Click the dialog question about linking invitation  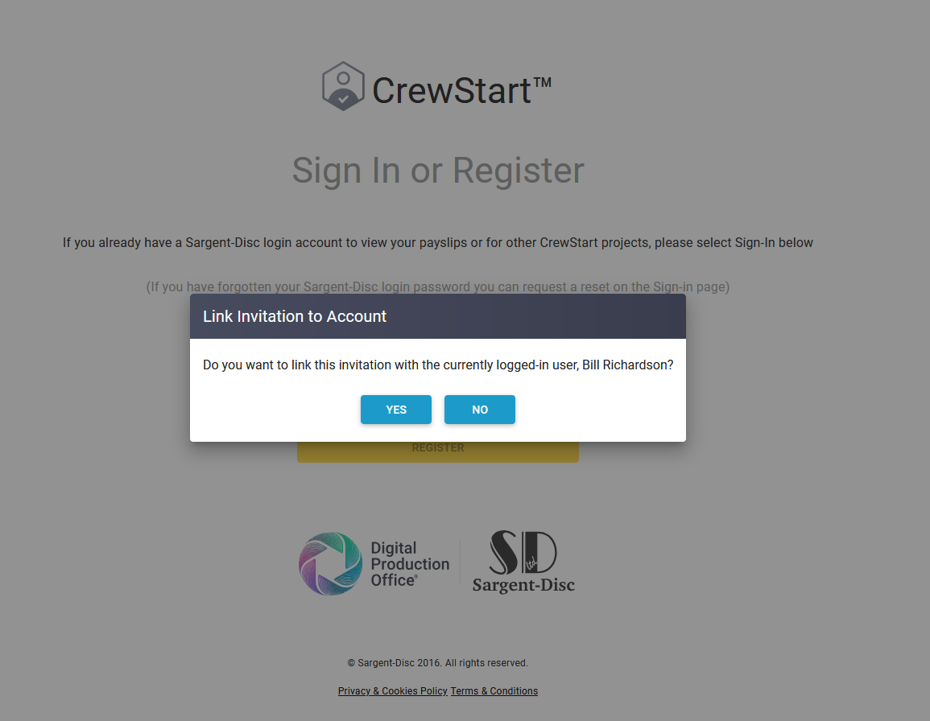pyautogui.click(x=438, y=365)
